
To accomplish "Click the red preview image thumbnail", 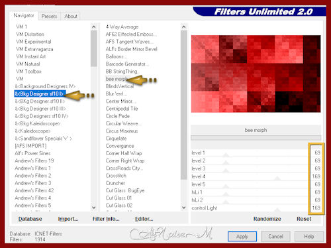I will 256,74.
